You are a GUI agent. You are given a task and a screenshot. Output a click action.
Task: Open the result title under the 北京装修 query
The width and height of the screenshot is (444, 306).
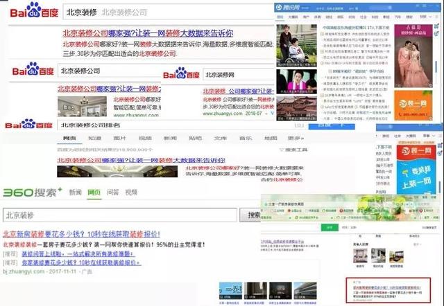[x=148, y=33]
